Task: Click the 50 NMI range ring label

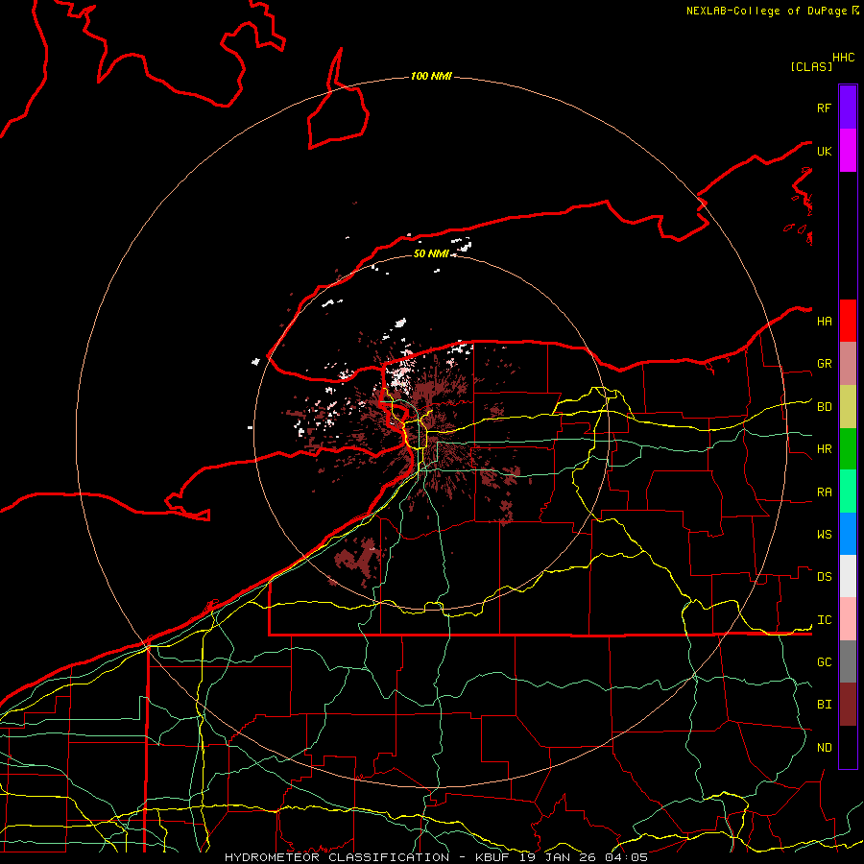Action: (431, 253)
